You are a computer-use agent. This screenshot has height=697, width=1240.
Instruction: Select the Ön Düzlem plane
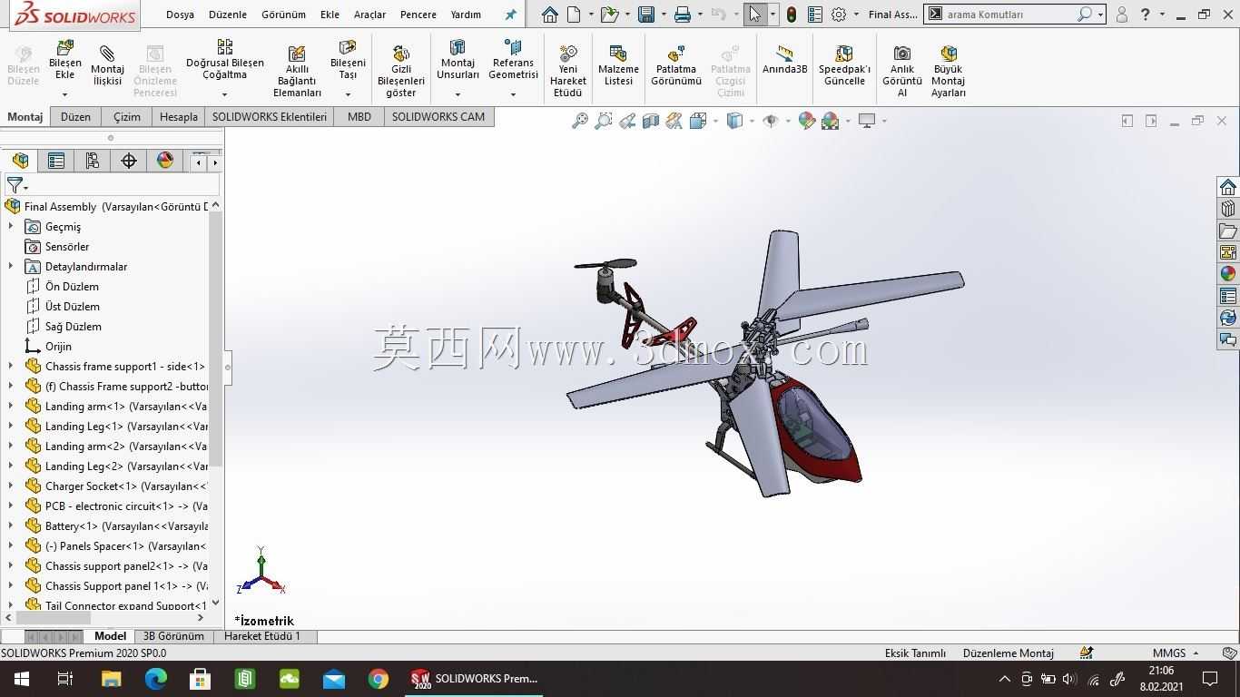(72, 286)
